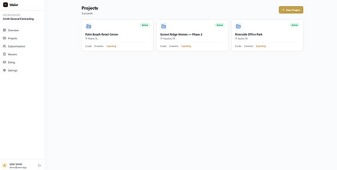Click the 'Miami, FL' location text
The height and width of the screenshot is (170, 337).
[93, 39]
